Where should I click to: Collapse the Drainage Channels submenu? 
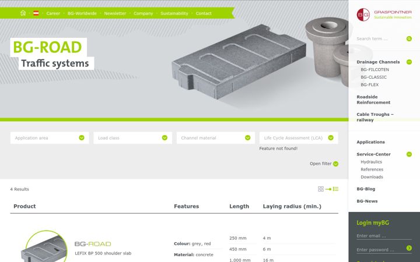409,62
